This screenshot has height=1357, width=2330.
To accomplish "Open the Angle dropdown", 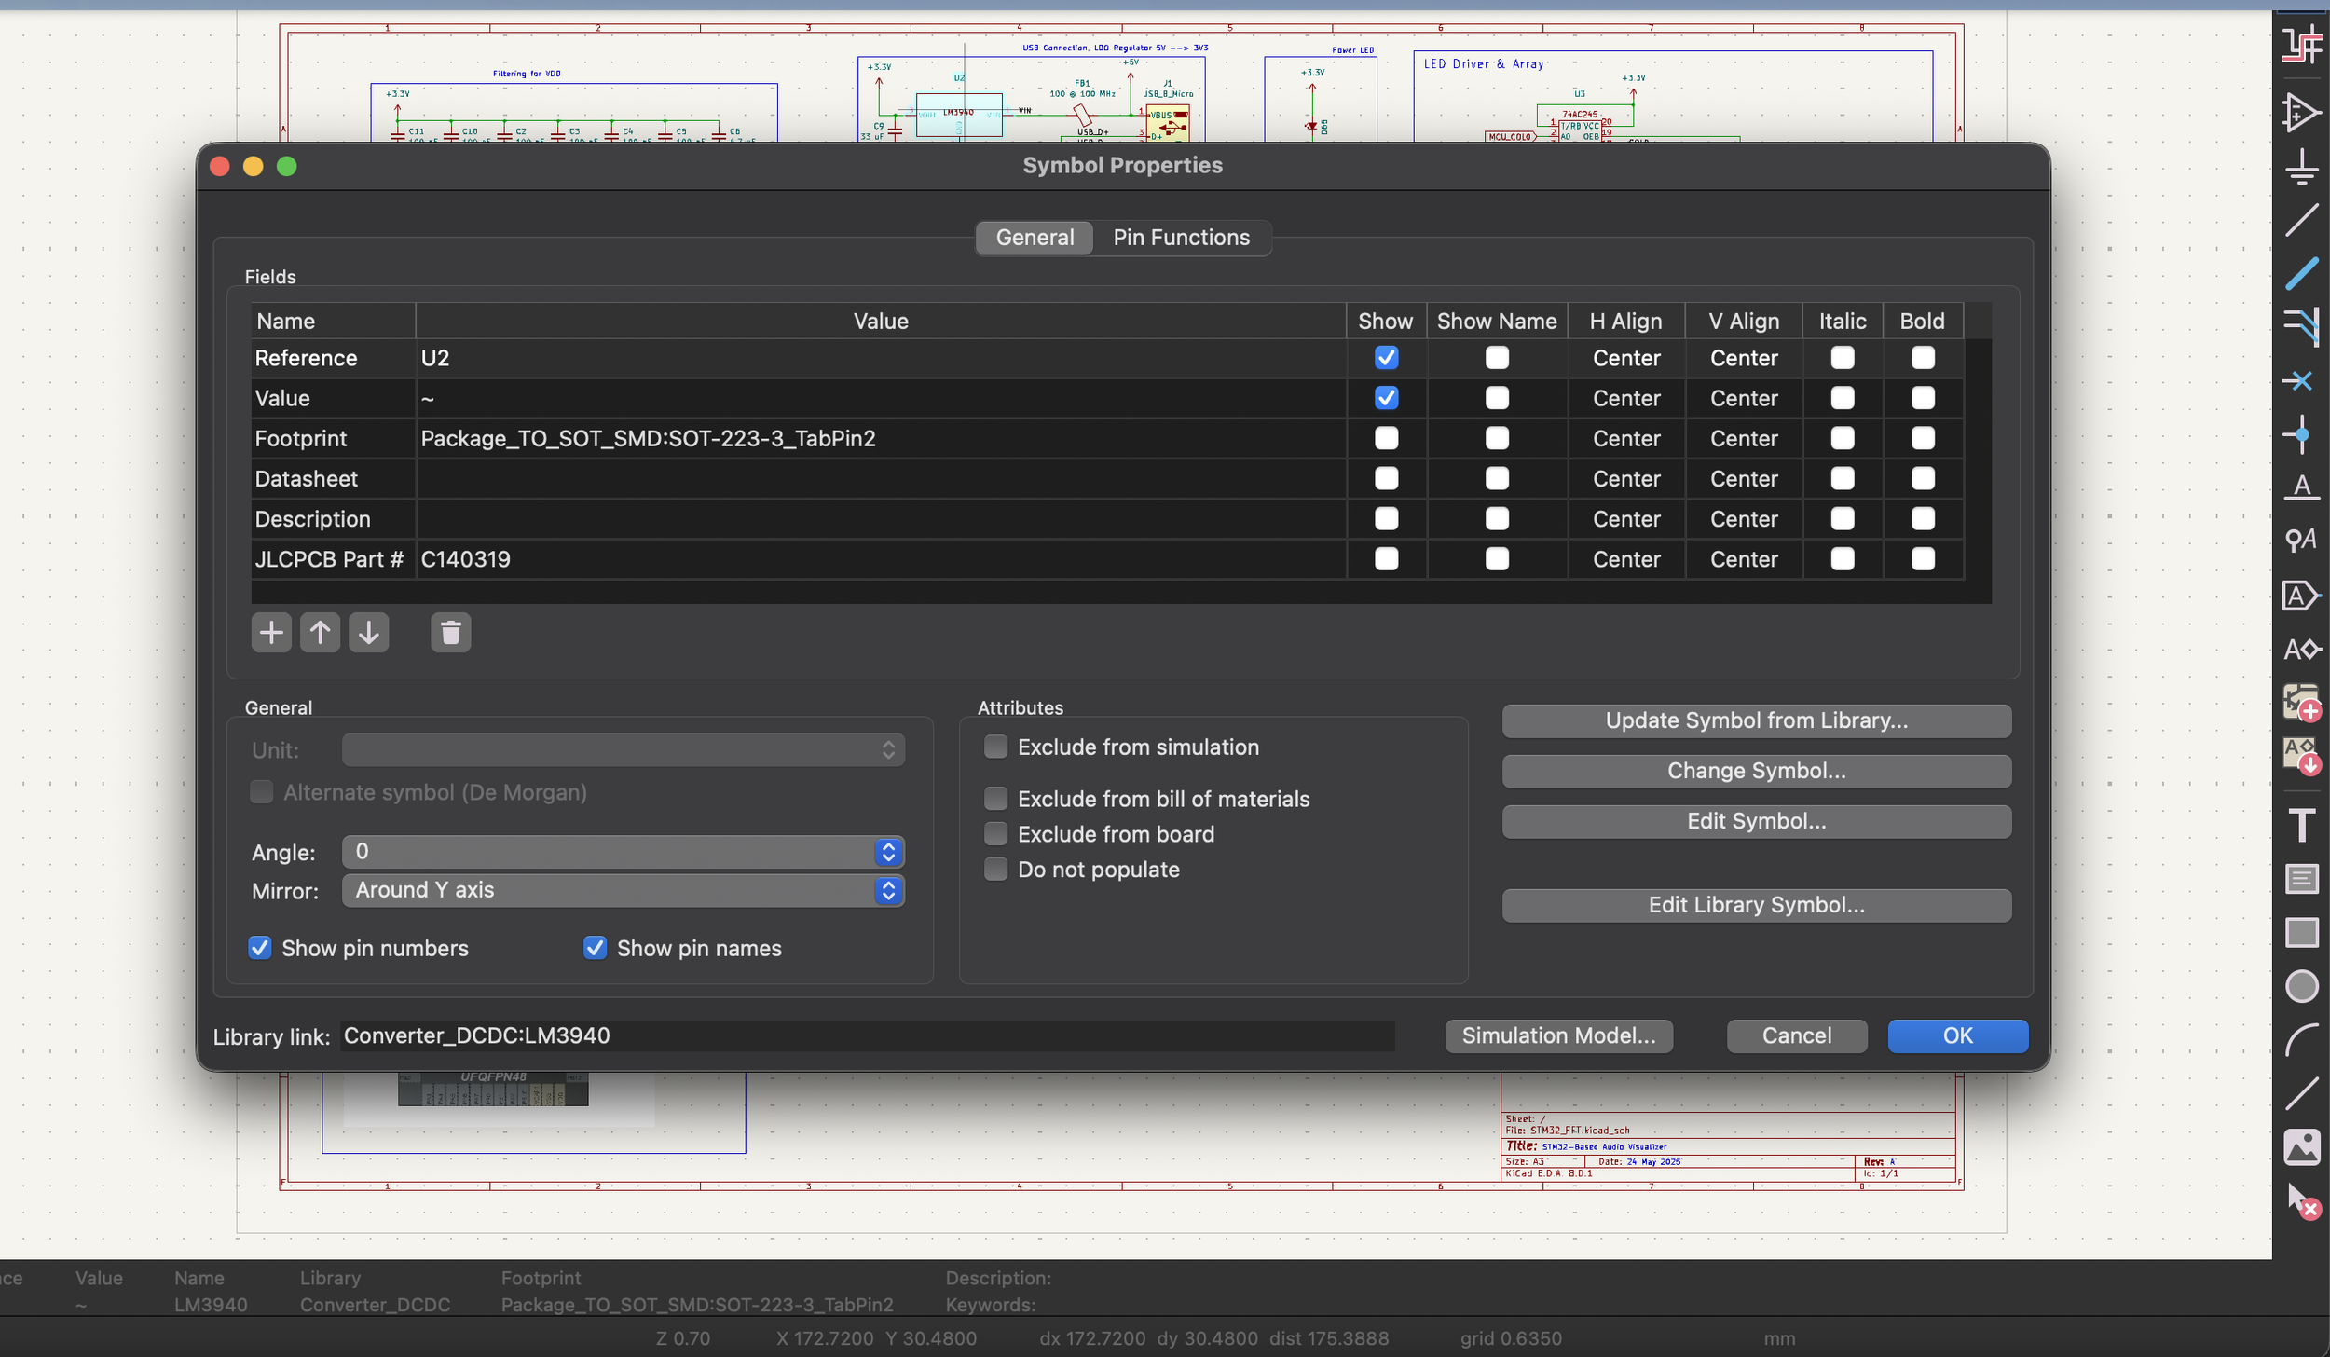I will [x=623, y=851].
